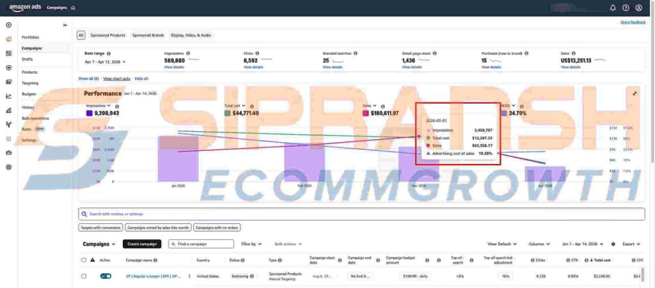The image size is (655, 288).
Task: Click info icon beside Sales metric at top
Action: [574, 54]
